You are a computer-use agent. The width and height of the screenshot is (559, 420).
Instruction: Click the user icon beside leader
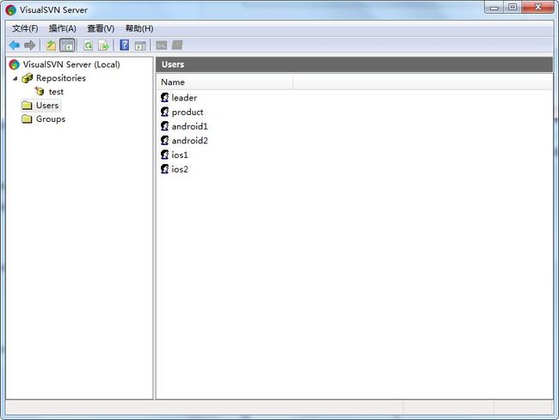[x=165, y=98]
